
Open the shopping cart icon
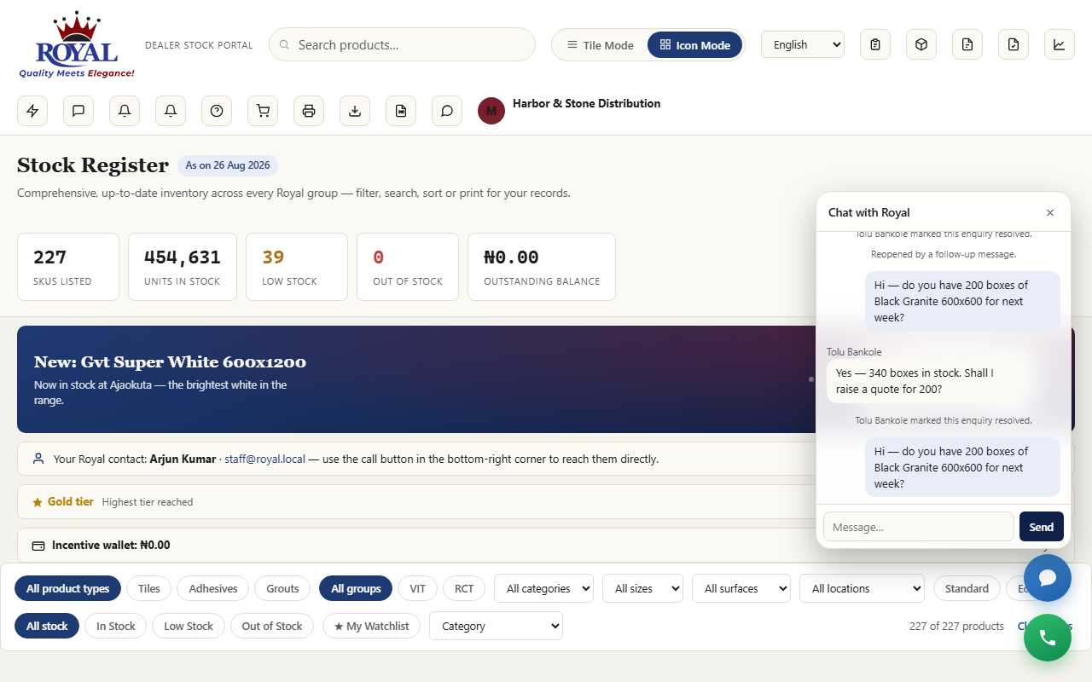coord(263,111)
